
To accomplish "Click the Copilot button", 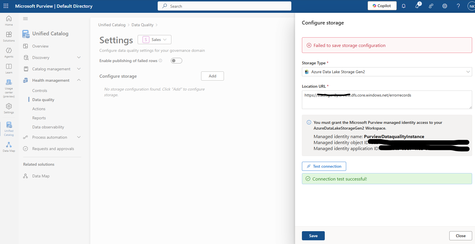I will [382, 6].
